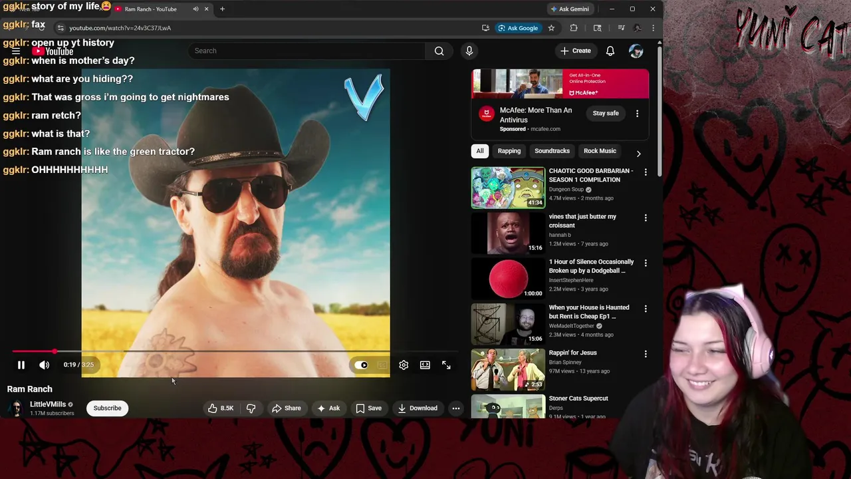
Task: Open the Chaotic Good Barbarian video thumbnail
Action: [508, 188]
